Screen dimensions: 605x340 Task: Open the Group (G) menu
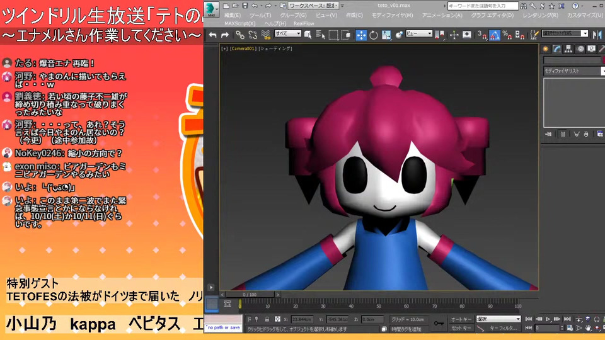pyautogui.click(x=293, y=15)
